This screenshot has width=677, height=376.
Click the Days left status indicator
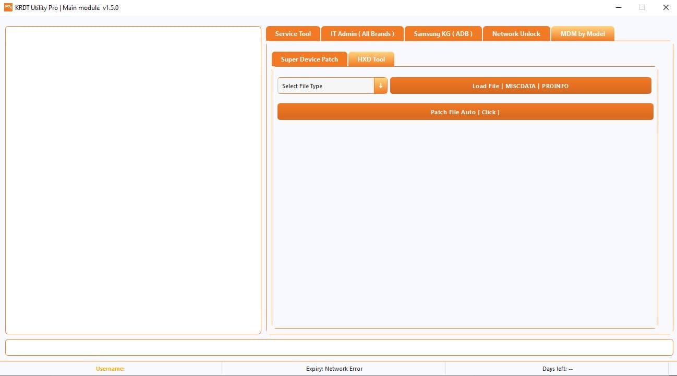click(558, 368)
